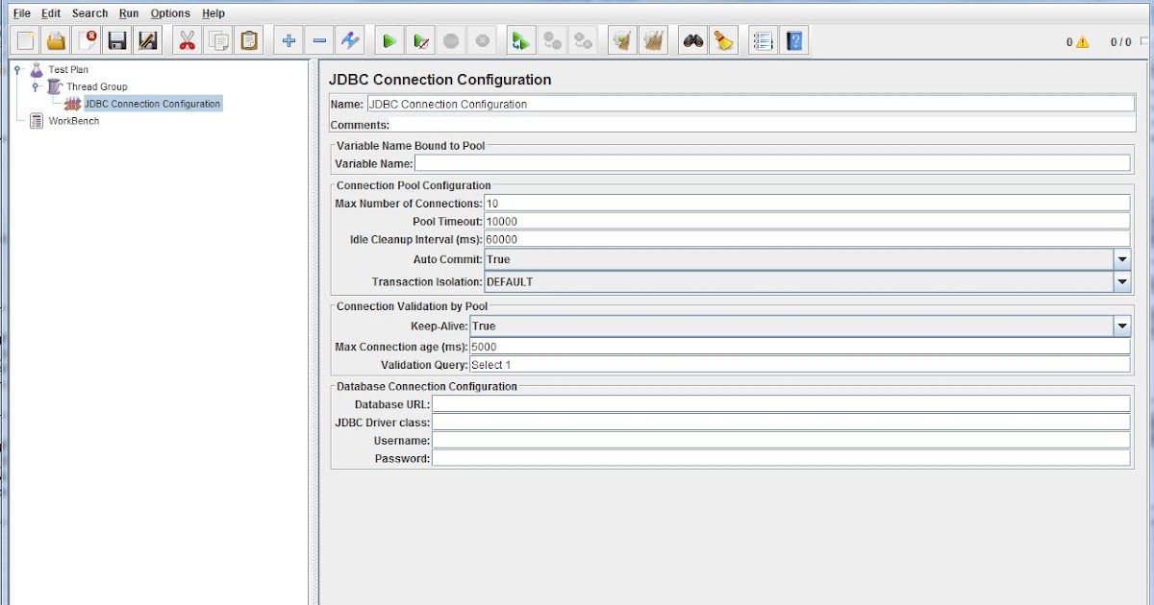Select WorkBench in the tree

[76, 121]
